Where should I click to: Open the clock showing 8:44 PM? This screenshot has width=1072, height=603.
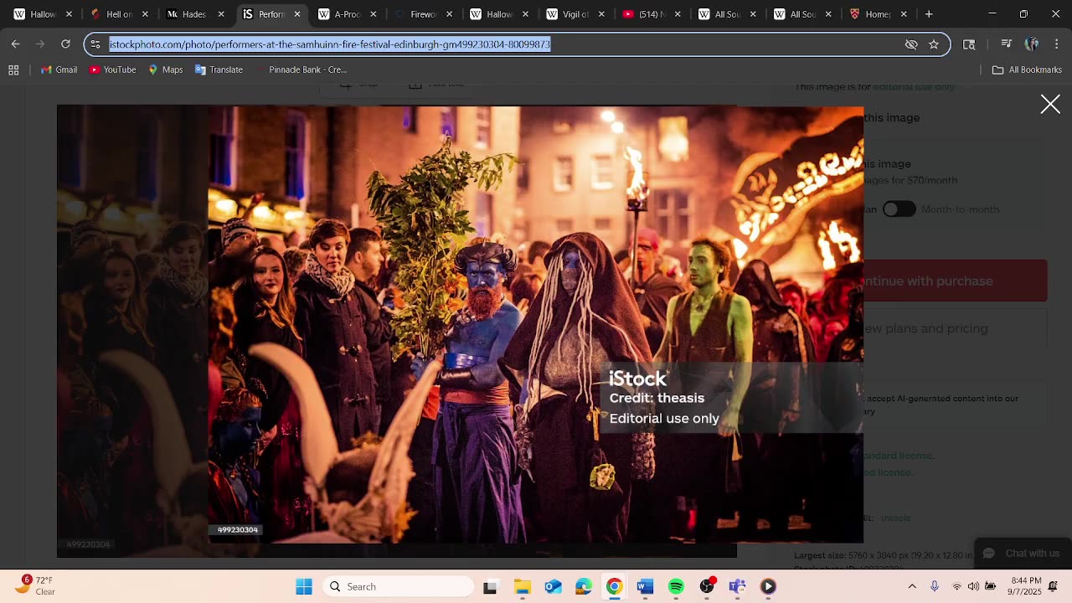(1026, 585)
